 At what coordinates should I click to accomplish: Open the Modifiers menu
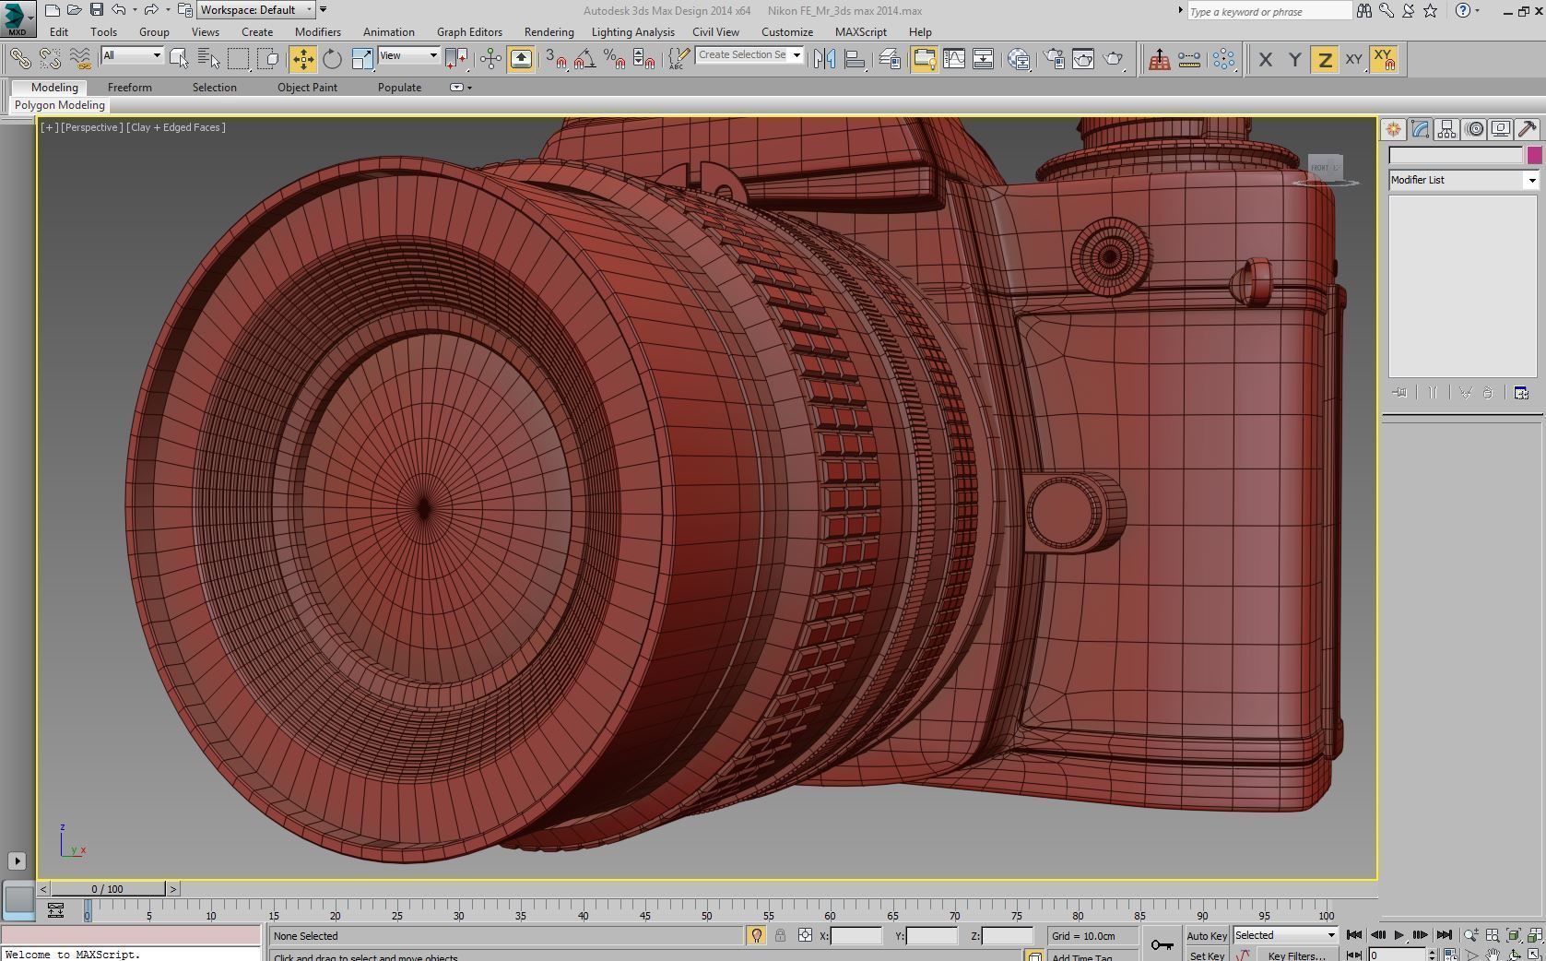pyautogui.click(x=317, y=31)
